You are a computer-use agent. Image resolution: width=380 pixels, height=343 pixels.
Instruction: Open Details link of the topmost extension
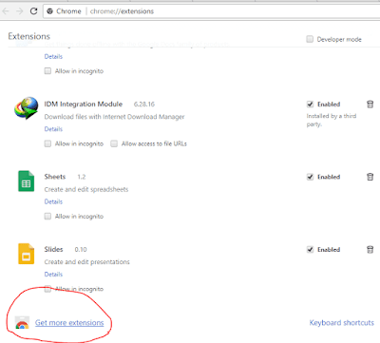(x=53, y=57)
